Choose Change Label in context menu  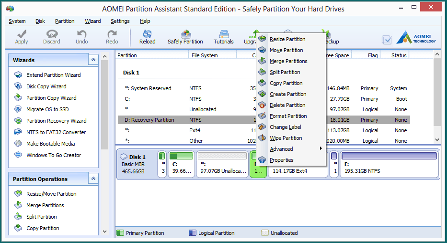coord(291,127)
